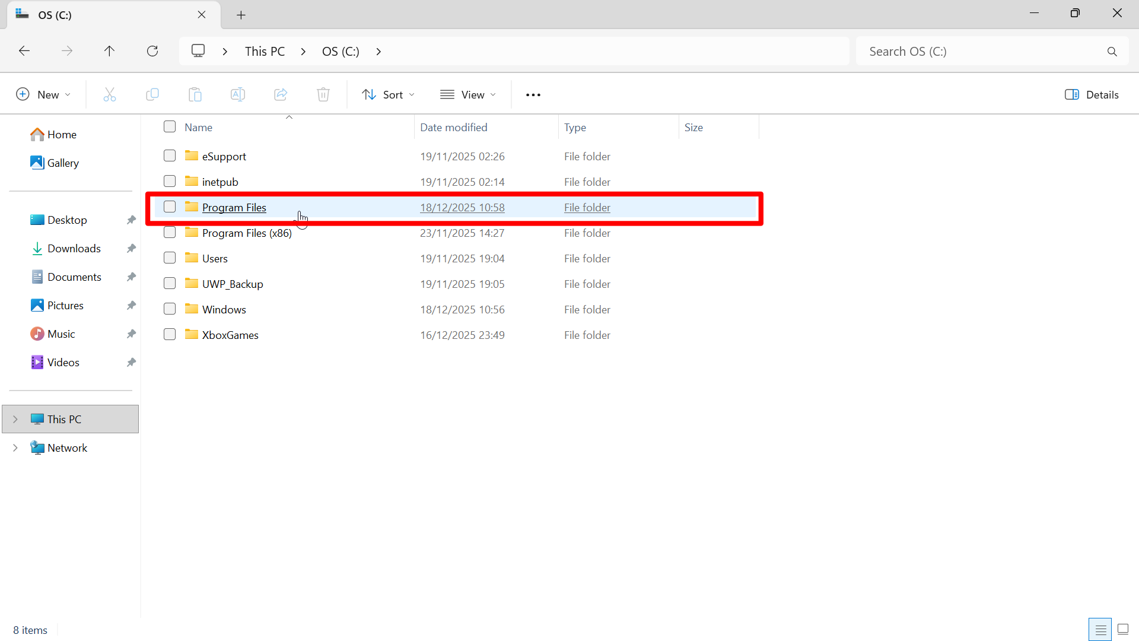Click the Delete icon in the toolbar
The height and width of the screenshot is (641, 1139).
(323, 94)
